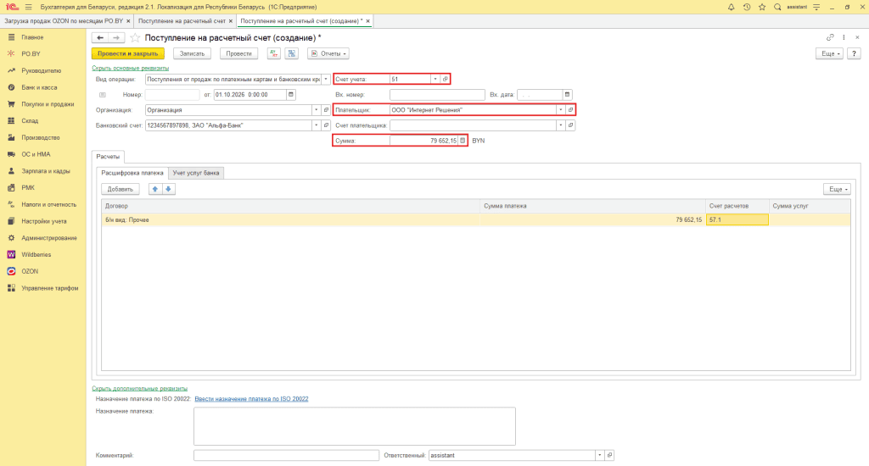This screenshot has width=869, height=466.
Task: Open Организация record icon
Action: pyautogui.click(x=326, y=110)
